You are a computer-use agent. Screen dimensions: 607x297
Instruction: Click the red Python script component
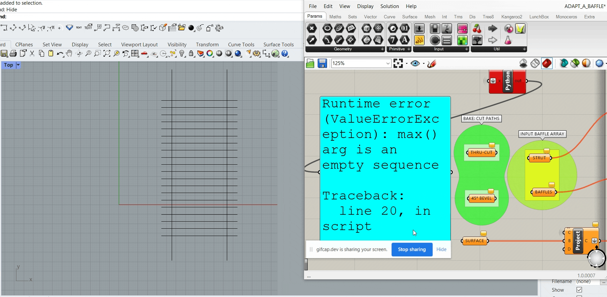[507, 81]
